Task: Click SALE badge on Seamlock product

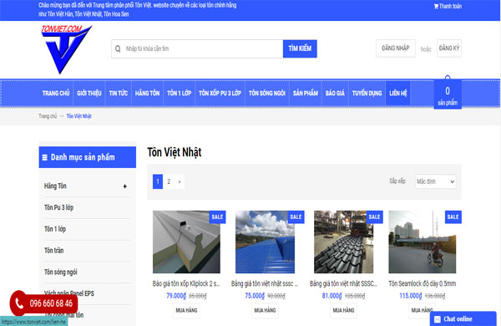Action: (453, 216)
